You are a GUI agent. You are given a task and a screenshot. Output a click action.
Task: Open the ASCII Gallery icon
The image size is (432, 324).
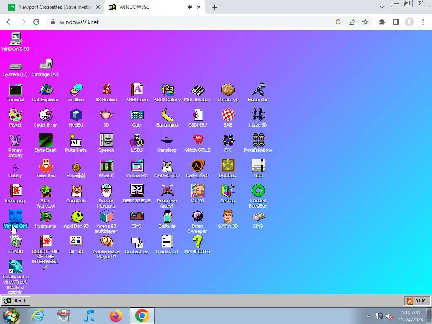click(x=167, y=93)
